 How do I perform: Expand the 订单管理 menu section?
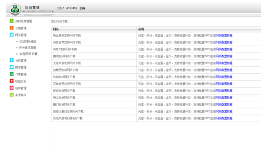[x=21, y=74]
